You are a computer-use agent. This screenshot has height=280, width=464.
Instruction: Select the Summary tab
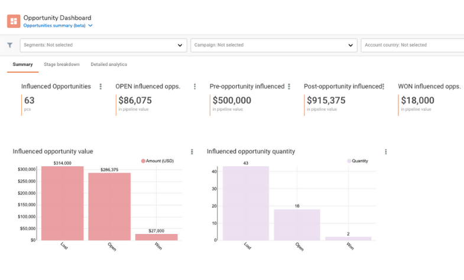point(22,64)
